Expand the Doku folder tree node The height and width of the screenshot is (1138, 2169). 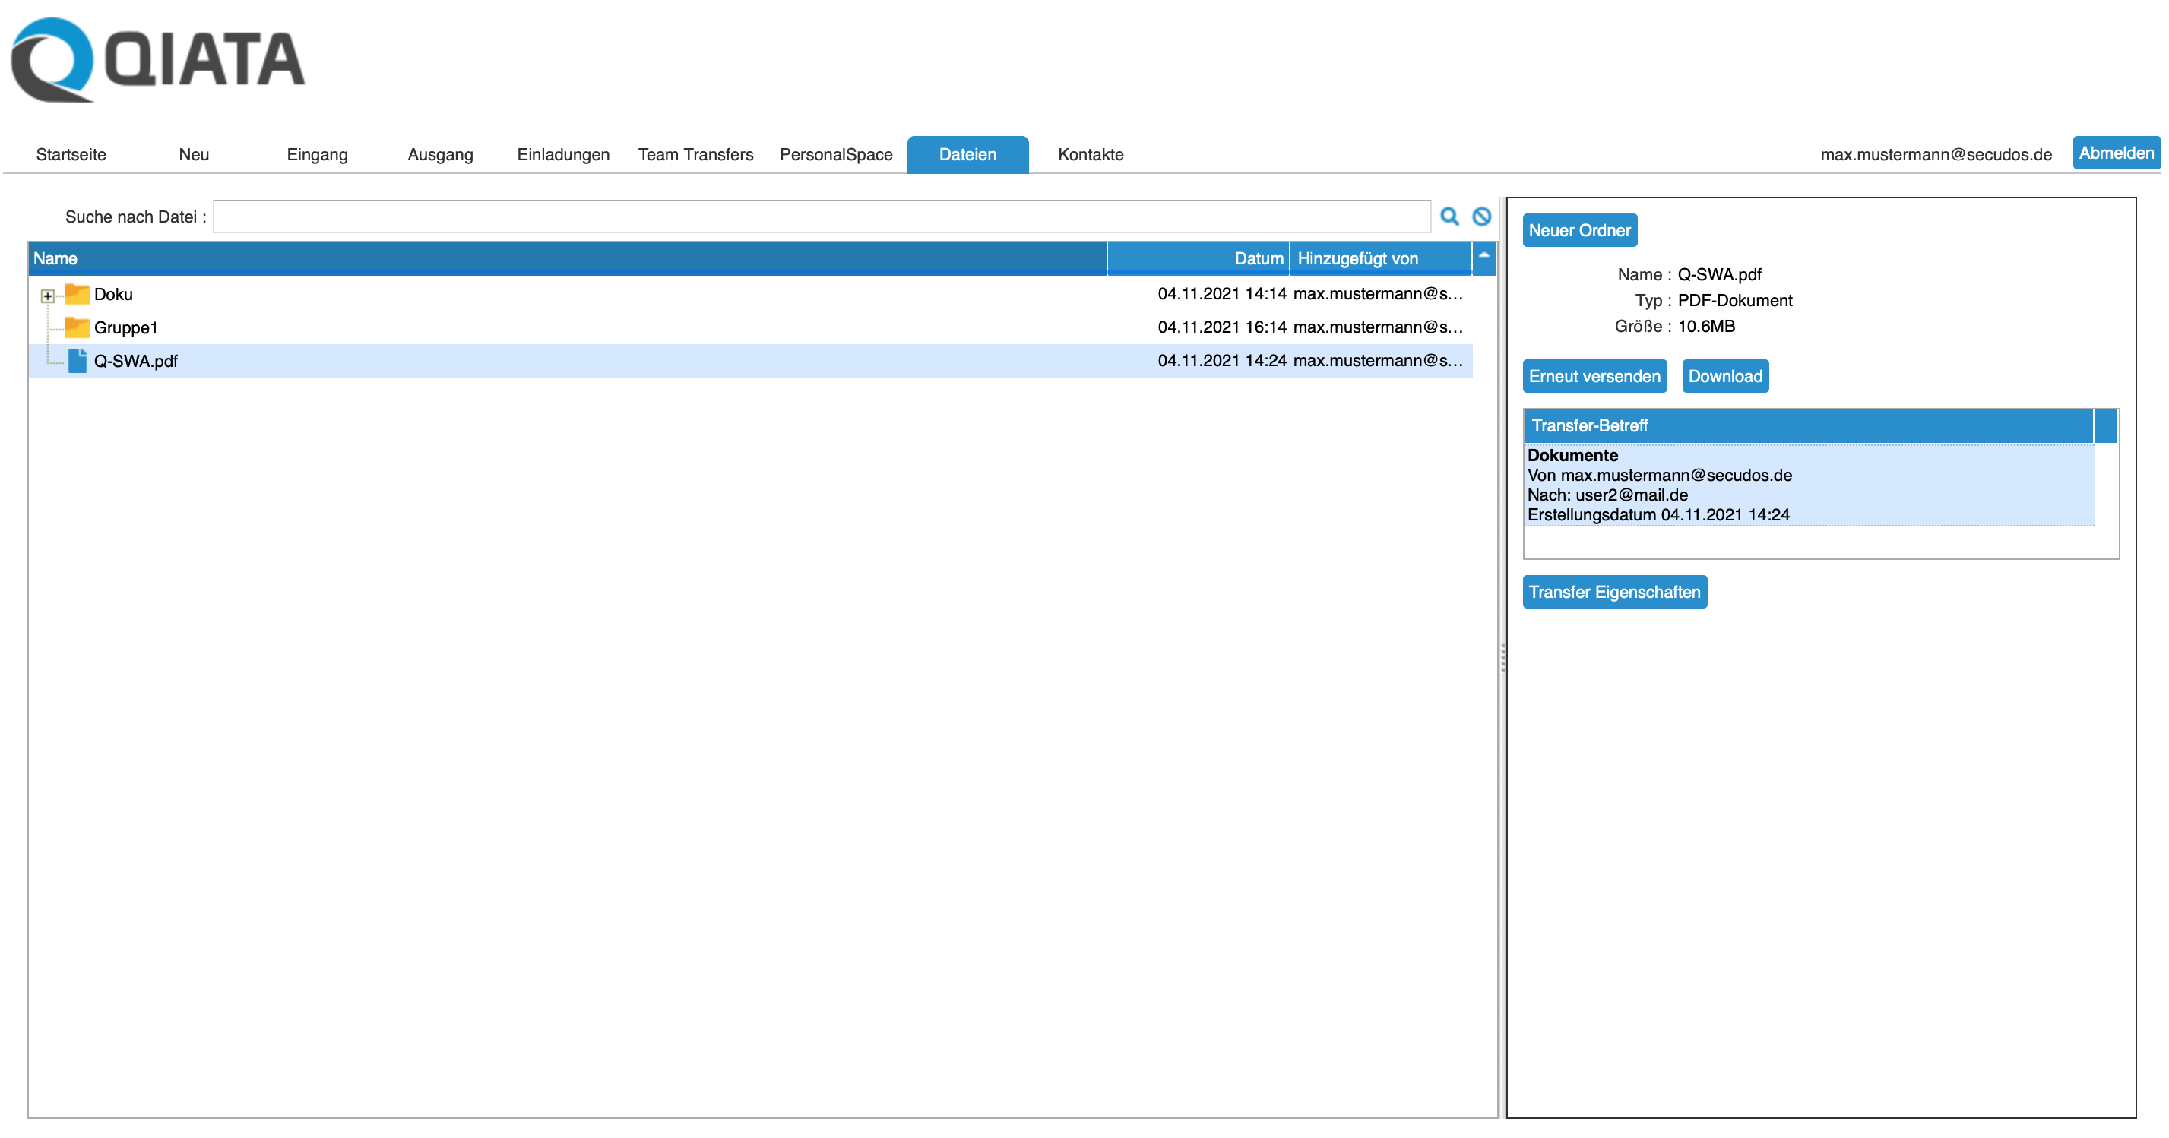[48, 296]
